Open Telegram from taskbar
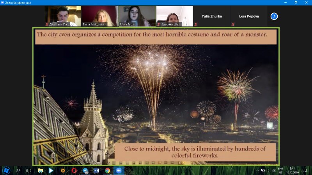This screenshot has width=312, height=175. point(85,170)
